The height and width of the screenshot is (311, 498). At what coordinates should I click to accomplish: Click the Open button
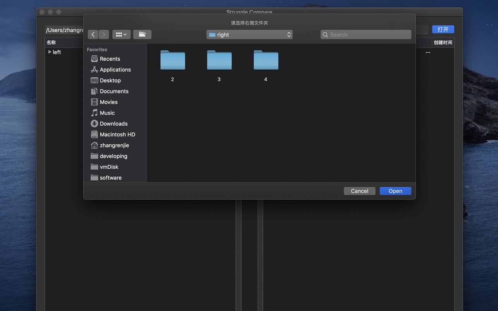[395, 191]
